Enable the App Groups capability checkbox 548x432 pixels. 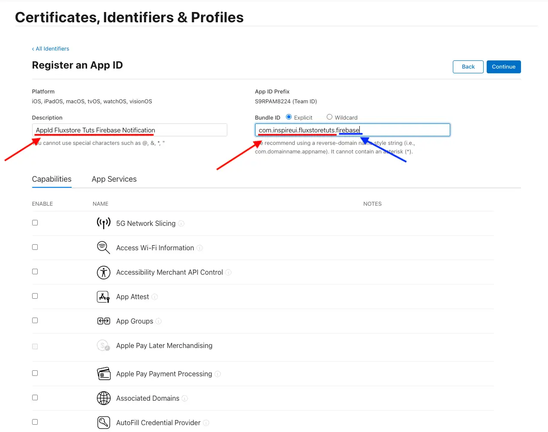tap(35, 321)
